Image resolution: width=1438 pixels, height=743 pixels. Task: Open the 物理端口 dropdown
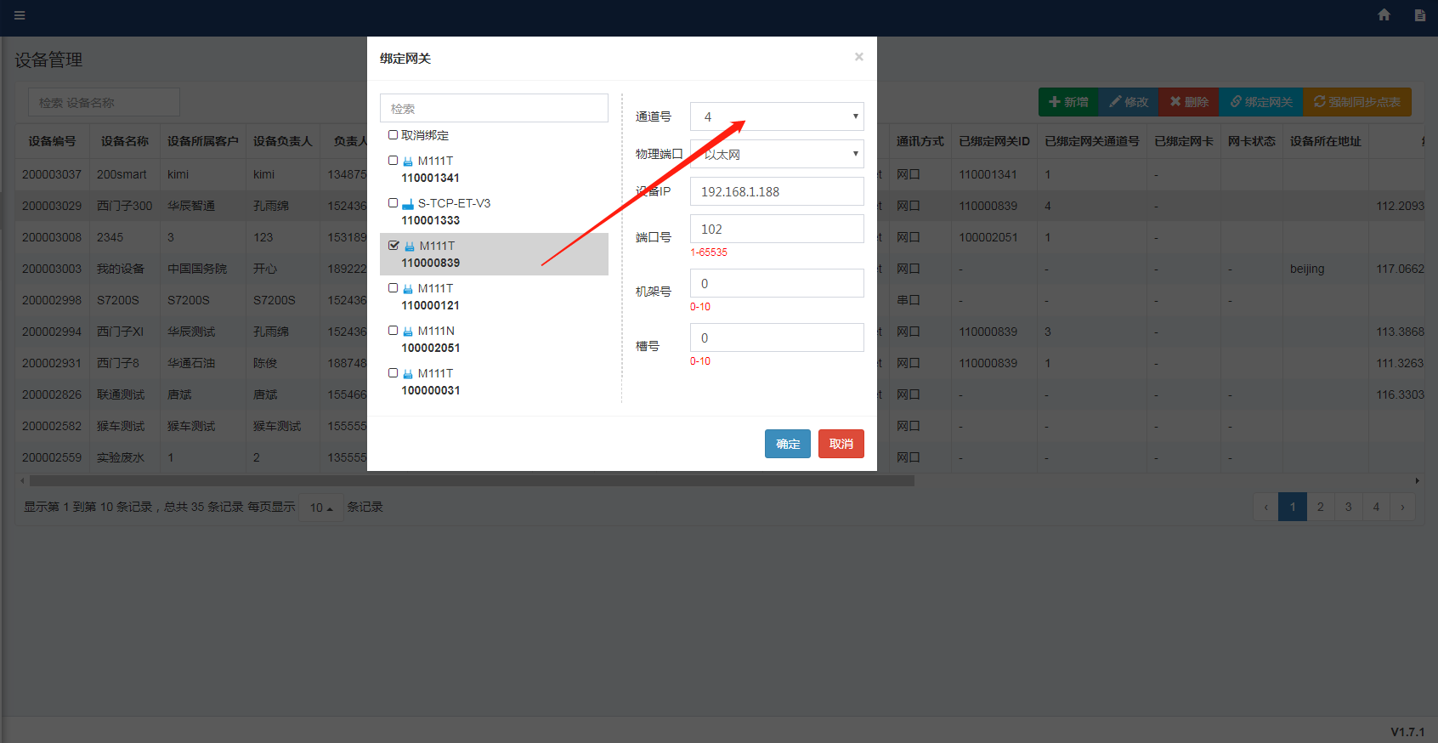776,154
